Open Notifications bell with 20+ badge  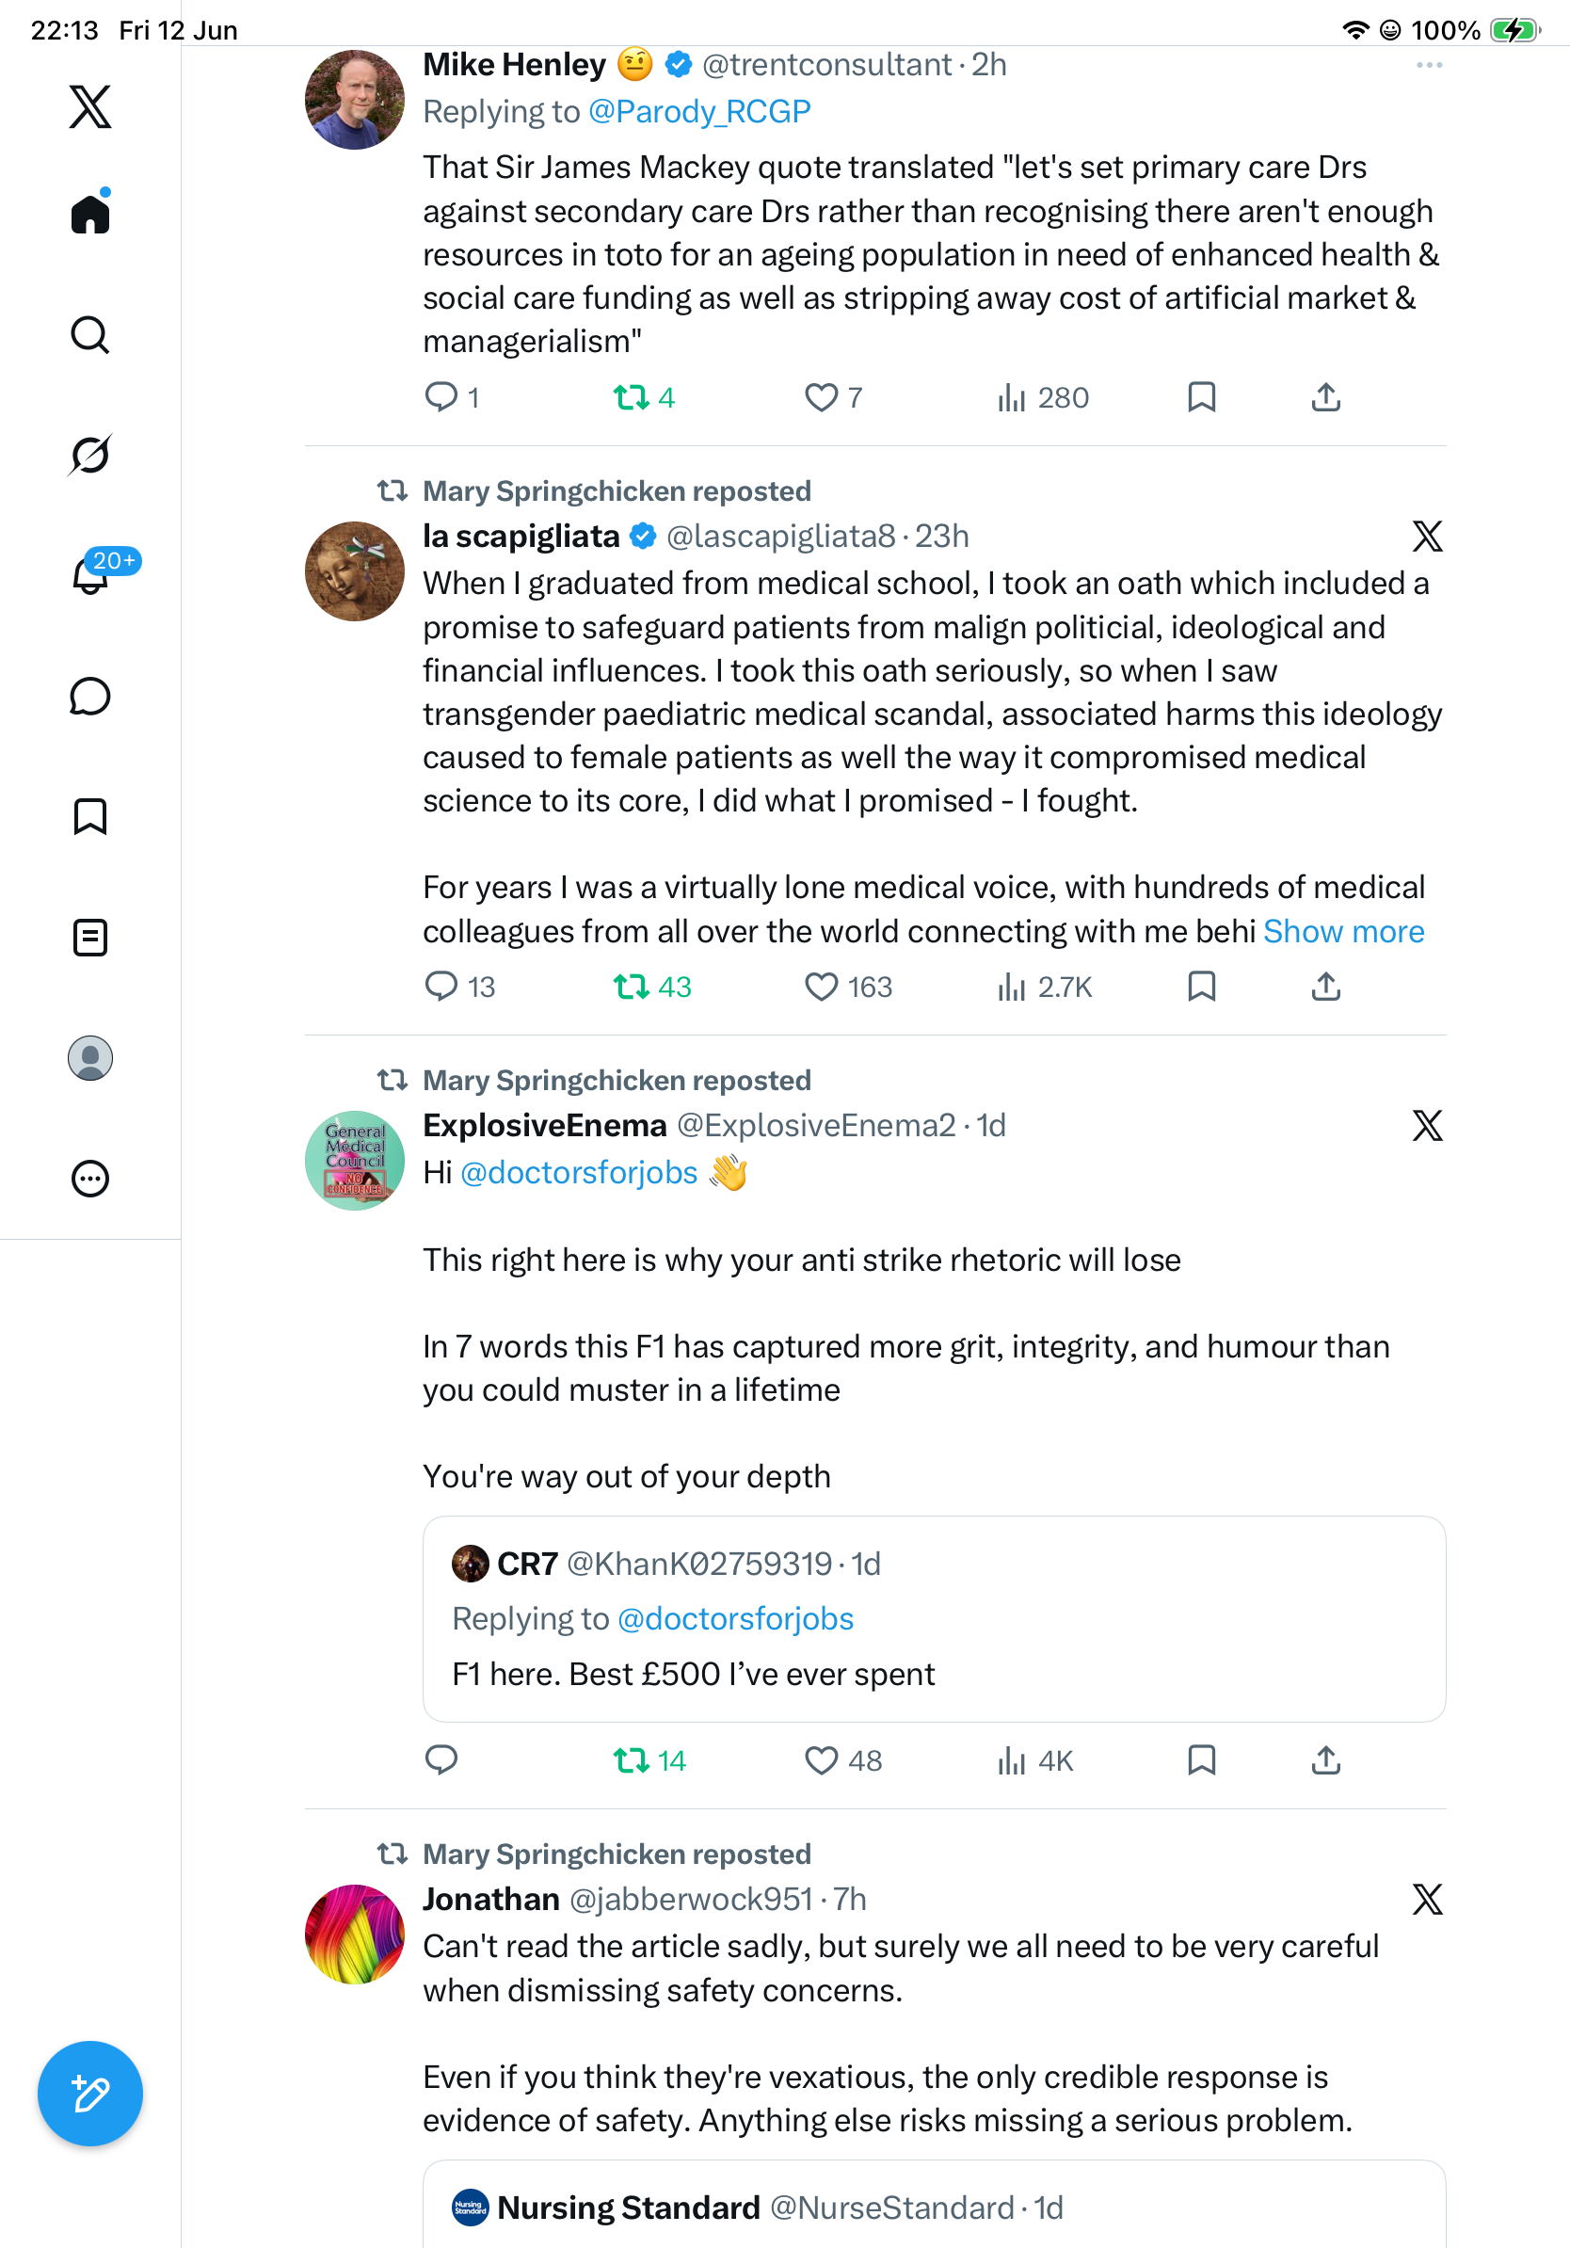pyautogui.click(x=90, y=575)
